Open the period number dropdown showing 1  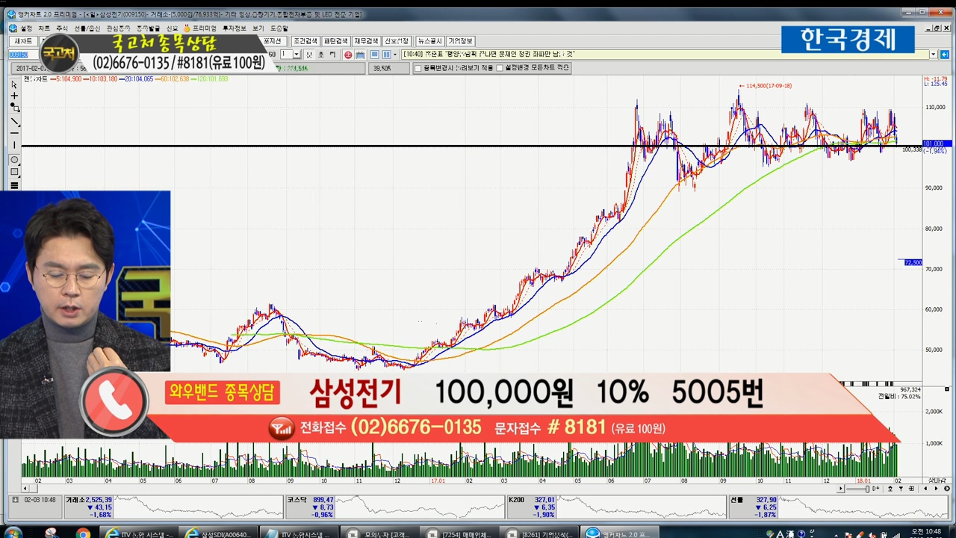(297, 55)
